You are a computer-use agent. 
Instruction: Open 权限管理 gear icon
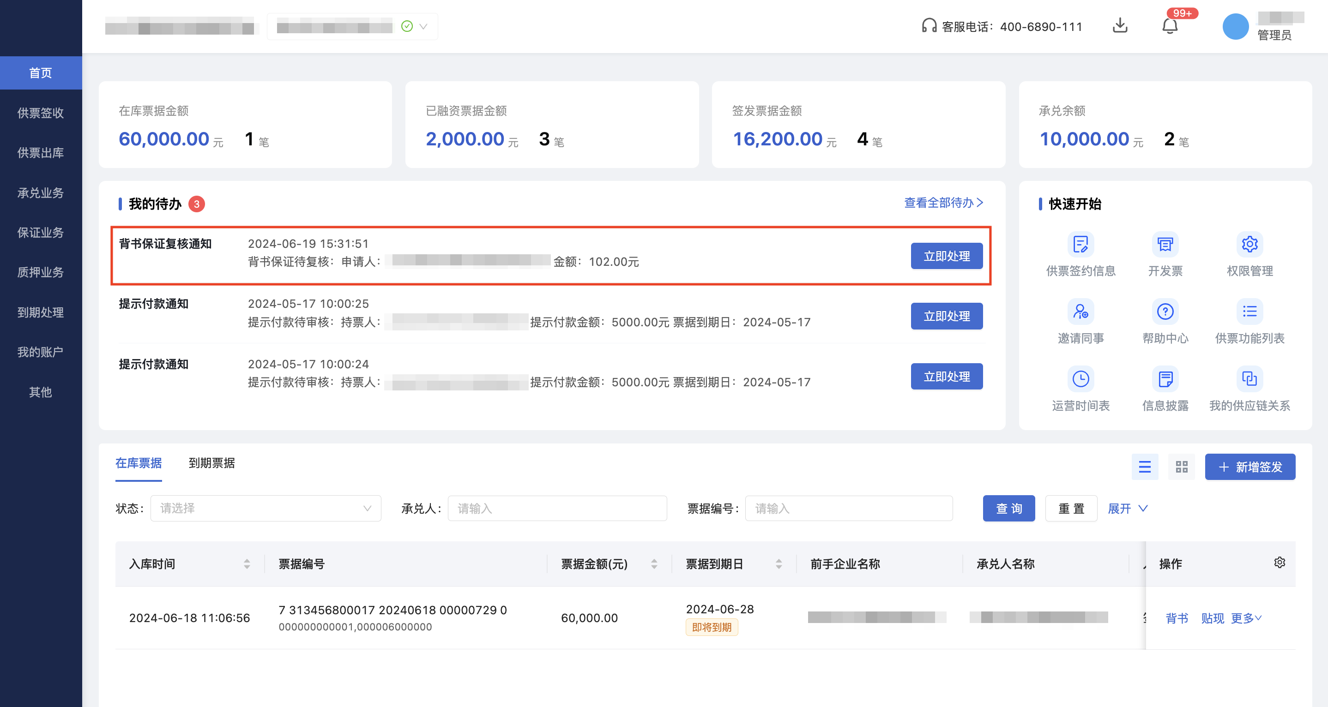pos(1249,244)
